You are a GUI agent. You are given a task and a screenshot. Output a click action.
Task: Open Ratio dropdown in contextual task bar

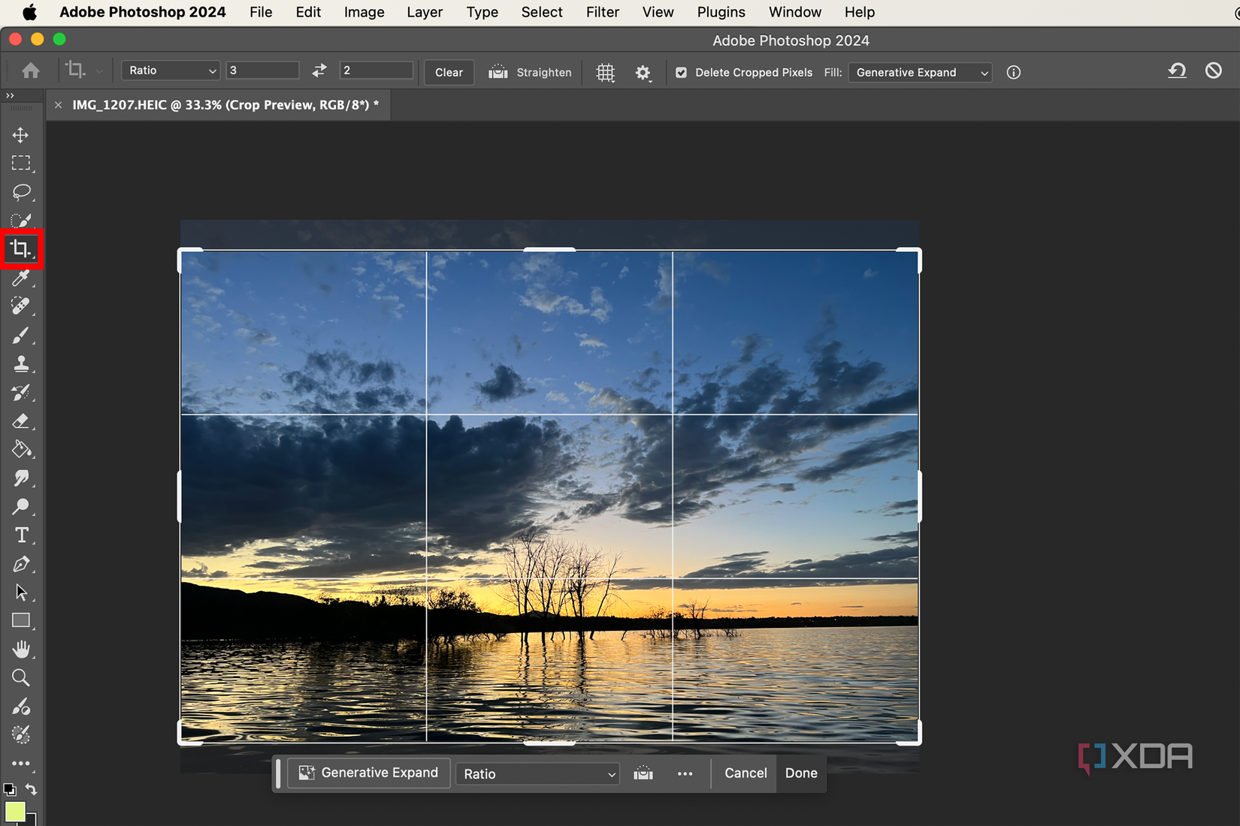pos(538,774)
